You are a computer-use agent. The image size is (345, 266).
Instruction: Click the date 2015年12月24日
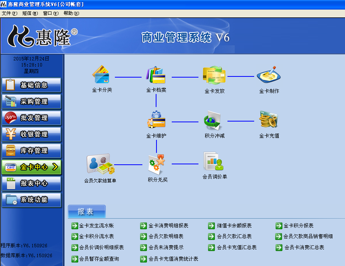click(31, 58)
